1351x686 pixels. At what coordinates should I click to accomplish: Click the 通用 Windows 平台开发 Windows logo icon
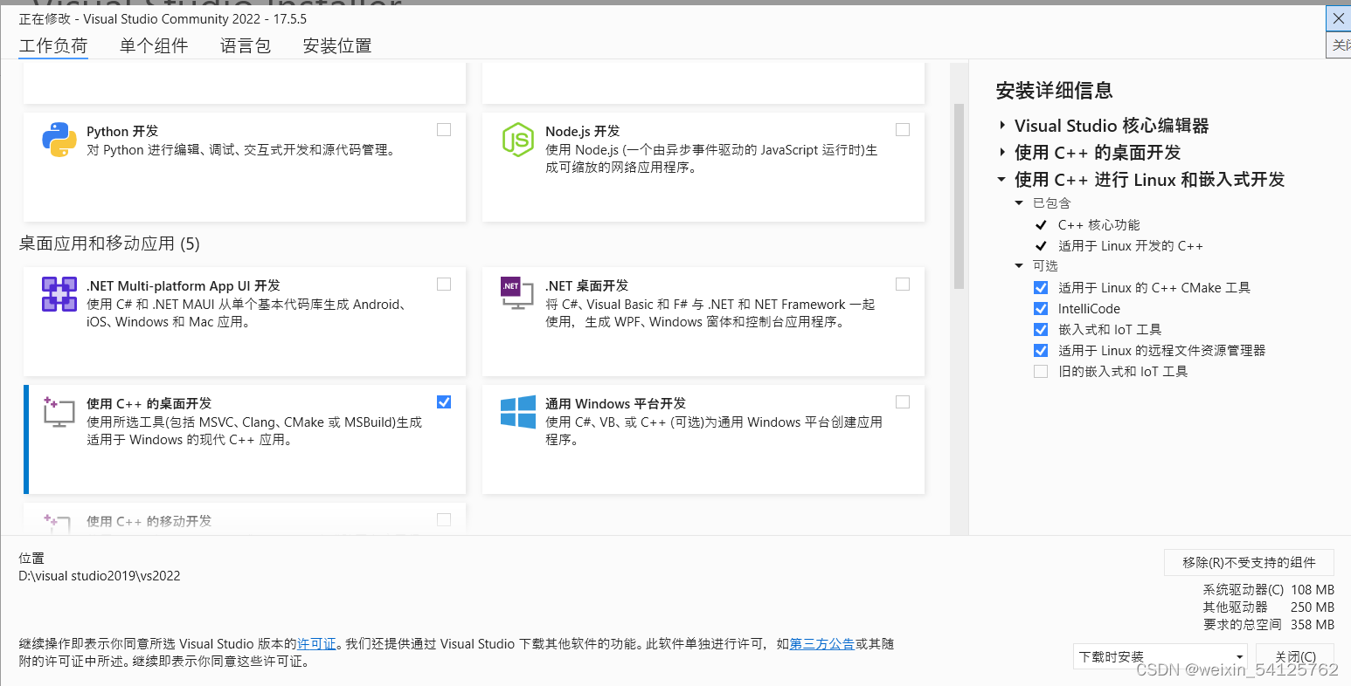click(x=518, y=412)
